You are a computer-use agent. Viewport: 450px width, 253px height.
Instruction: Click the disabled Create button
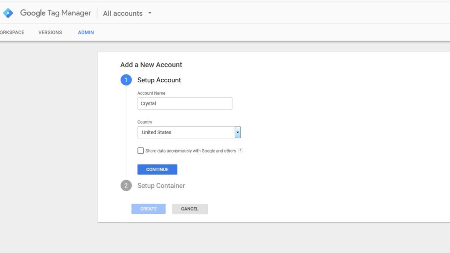coord(149,209)
